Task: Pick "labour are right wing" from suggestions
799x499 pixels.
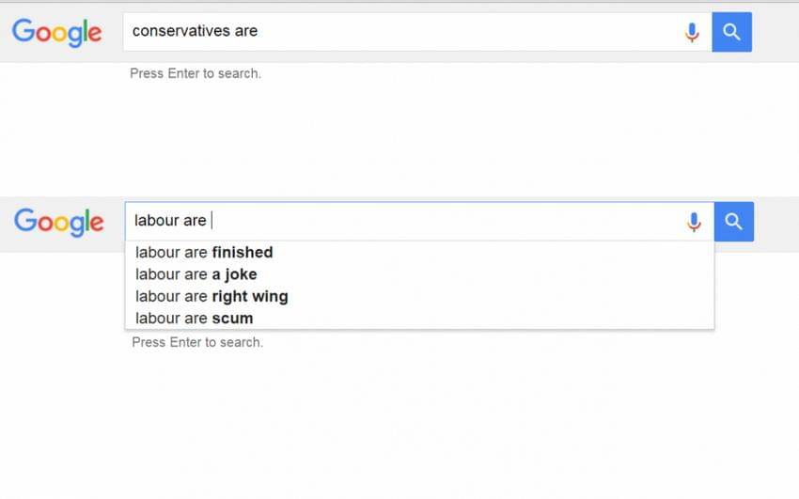Action: pos(211,296)
